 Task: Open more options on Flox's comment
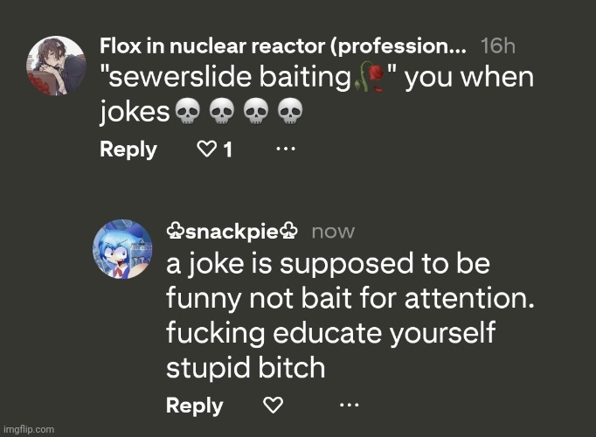coord(286,149)
